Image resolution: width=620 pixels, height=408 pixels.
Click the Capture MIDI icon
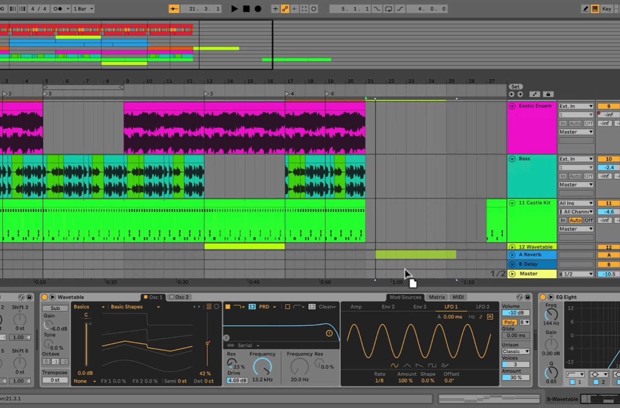[x=304, y=9]
